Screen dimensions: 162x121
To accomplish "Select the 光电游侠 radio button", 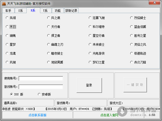I will point(90,53).
